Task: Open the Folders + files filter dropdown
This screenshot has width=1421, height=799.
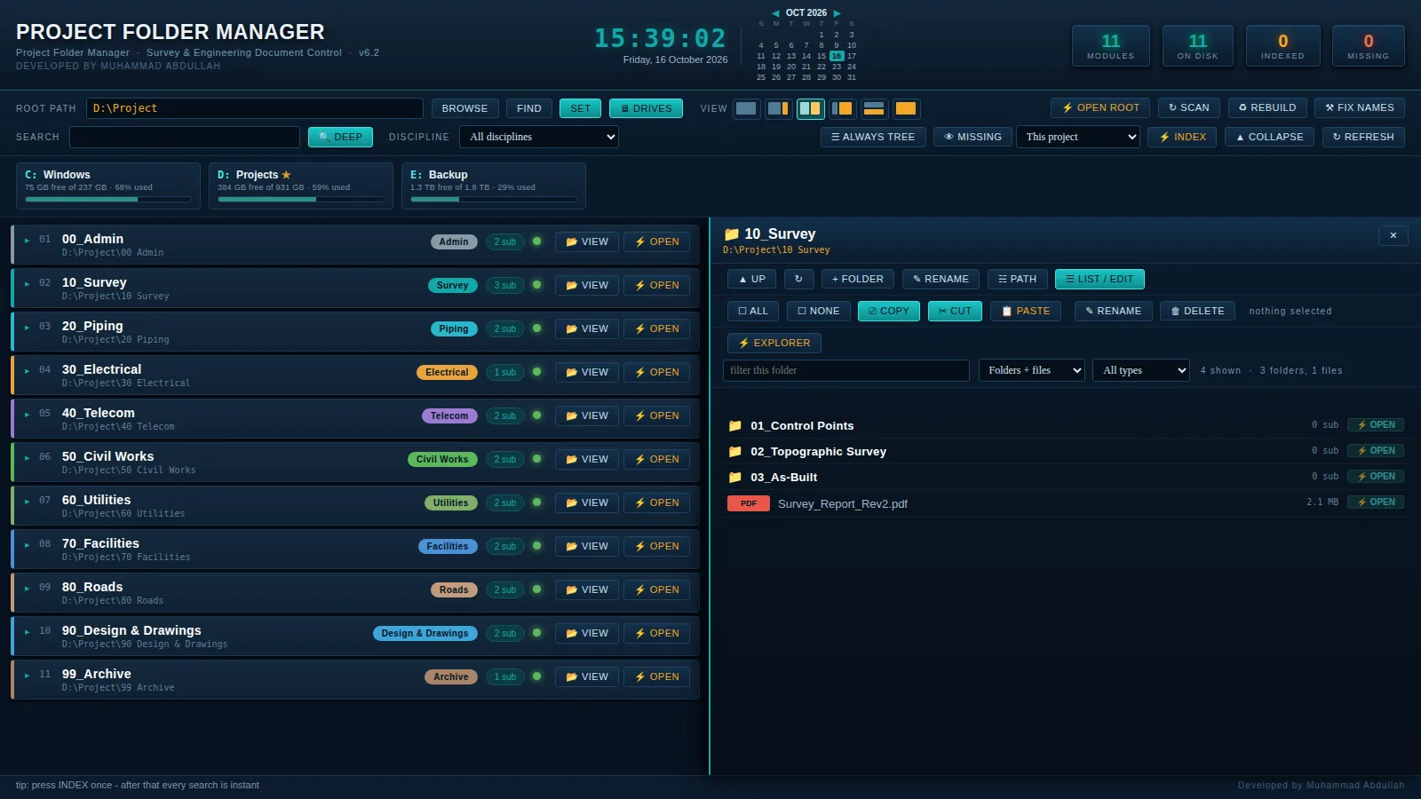Action: [x=1032, y=370]
